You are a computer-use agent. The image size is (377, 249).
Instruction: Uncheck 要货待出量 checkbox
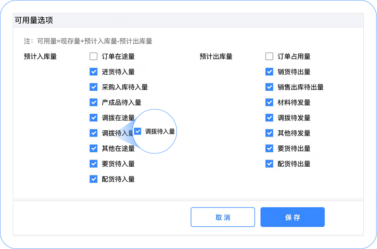click(x=269, y=148)
